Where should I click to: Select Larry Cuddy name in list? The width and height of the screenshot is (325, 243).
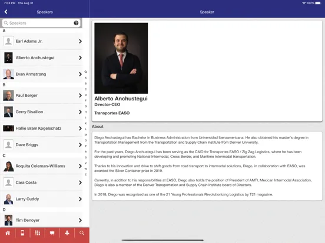point(27,199)
